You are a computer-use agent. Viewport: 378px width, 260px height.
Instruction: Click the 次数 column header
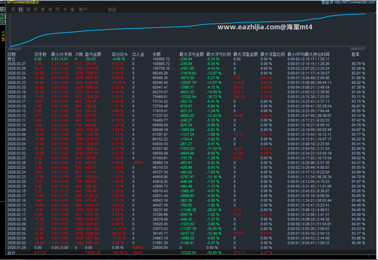coord(79,54)
